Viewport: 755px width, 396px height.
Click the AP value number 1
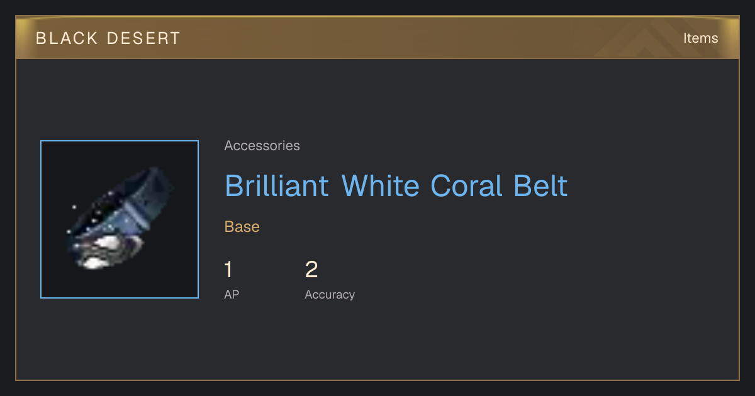pyautogui.click(x=228, y=270)
